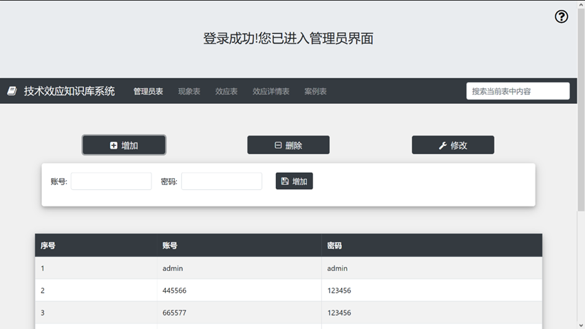Viewport: 585px width, 329px height.
Task: Click the 密码 column header
Action: pos(432,246)
